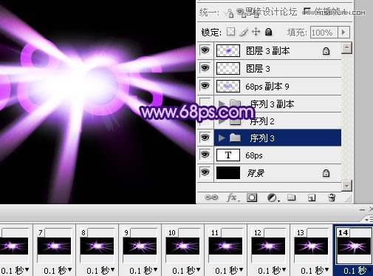This screenshot has width=373, height=276.
Task: Select the 序列 2 group
Action: [278, 121]
